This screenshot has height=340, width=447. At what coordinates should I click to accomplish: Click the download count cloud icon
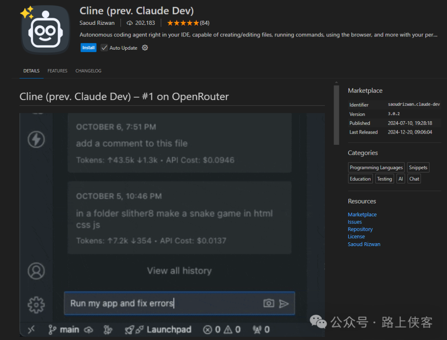[x=130, y=23]
